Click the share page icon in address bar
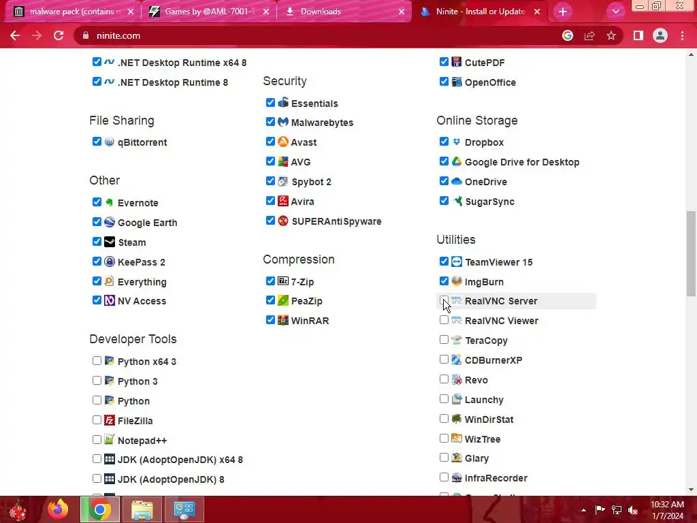The height and width of the screenshot is (523, 697). pos(589,35)
